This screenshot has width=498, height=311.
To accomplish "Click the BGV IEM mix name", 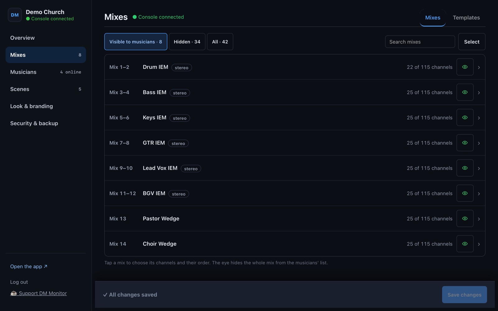I will [x=154, y=193].
